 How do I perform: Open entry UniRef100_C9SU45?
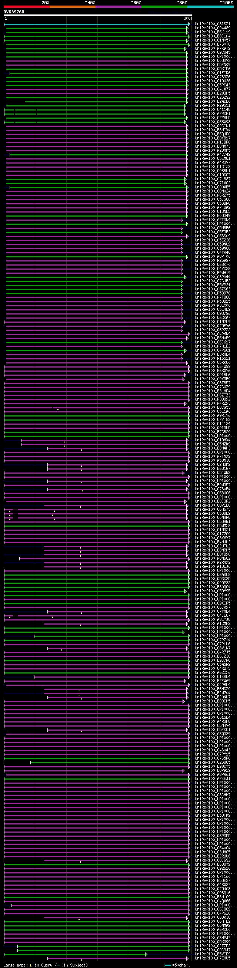pos(213,53)
